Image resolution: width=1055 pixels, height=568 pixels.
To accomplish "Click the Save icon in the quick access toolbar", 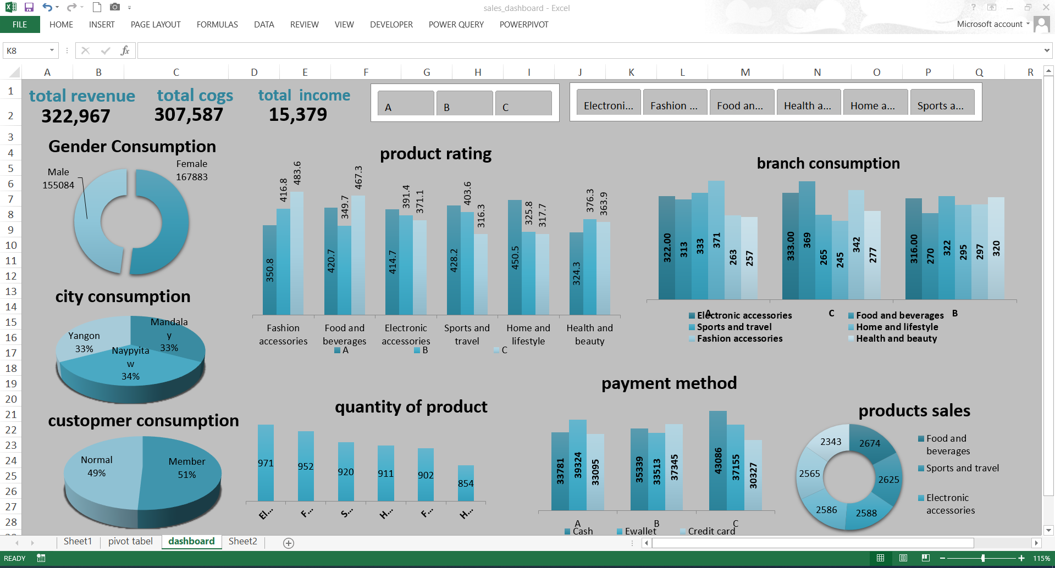I will point(29,8).
